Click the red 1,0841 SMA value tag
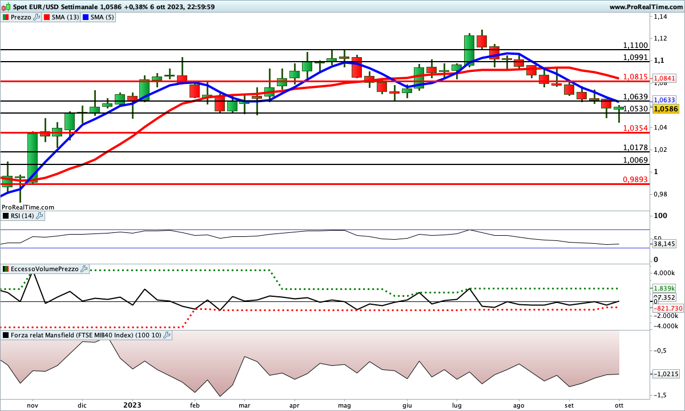Viewport: 685px width, 411px height. coord(663,78)
